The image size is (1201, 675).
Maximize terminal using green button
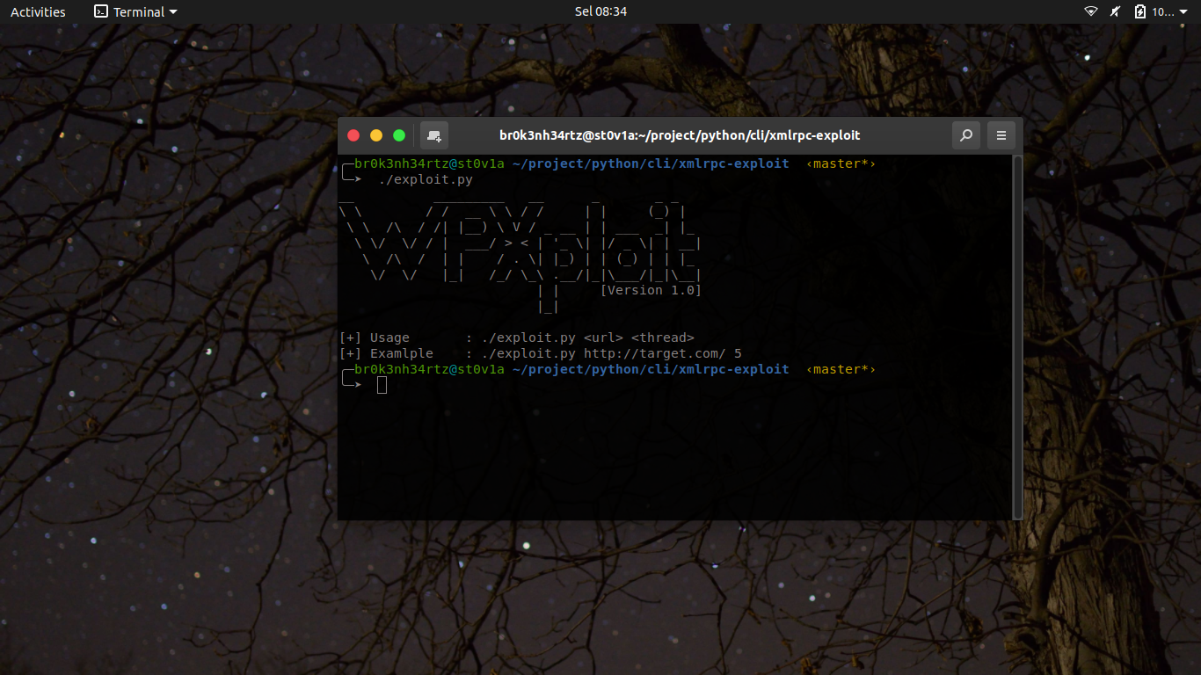[399, 135]
